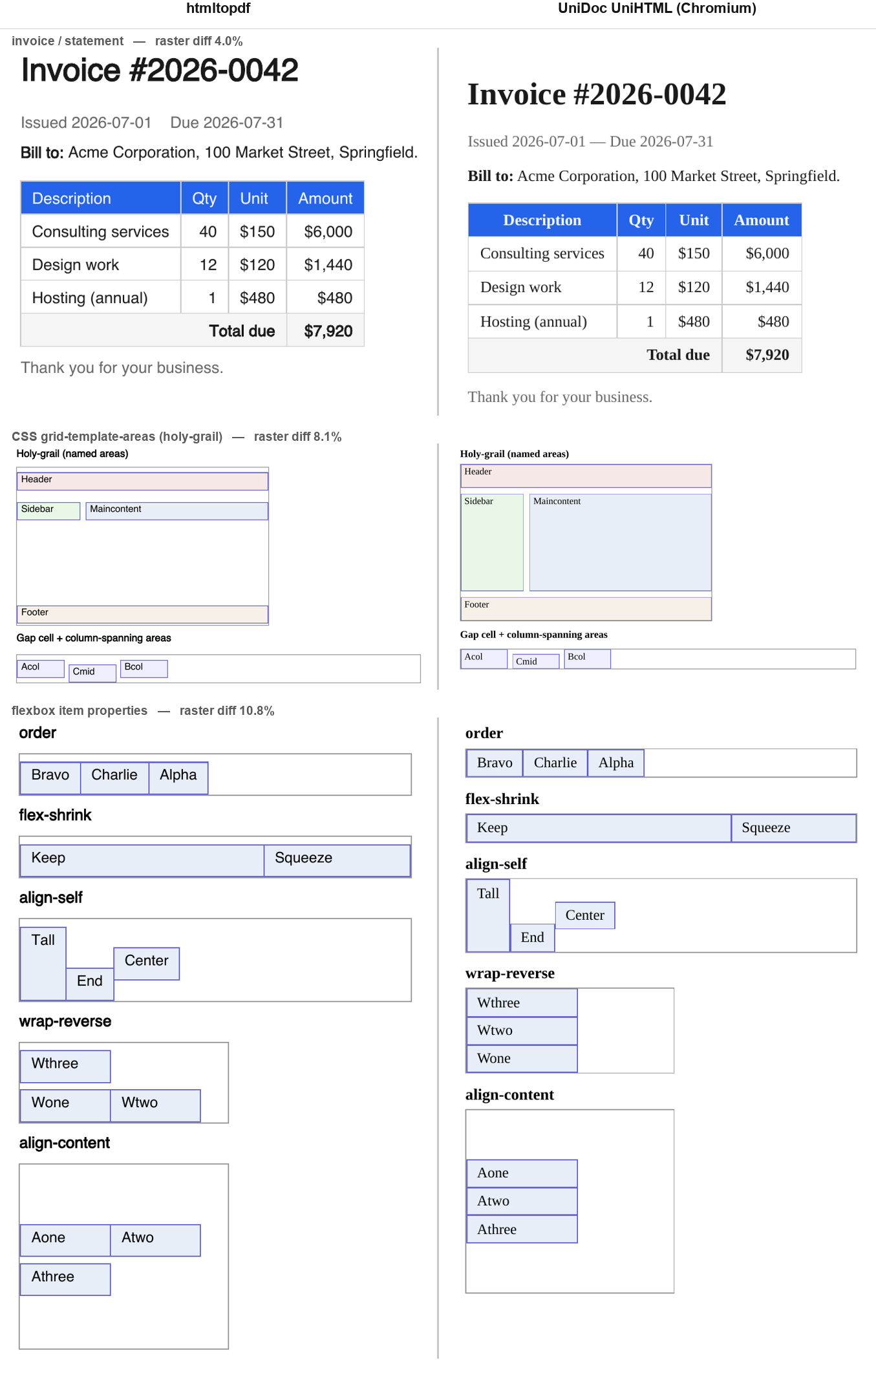Click 'Thank you for your business.' in htmltopdf

tap(122, 368)
